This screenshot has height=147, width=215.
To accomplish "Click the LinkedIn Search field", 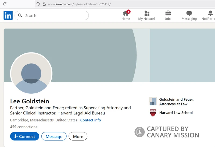I will click(x=52, y=16).
